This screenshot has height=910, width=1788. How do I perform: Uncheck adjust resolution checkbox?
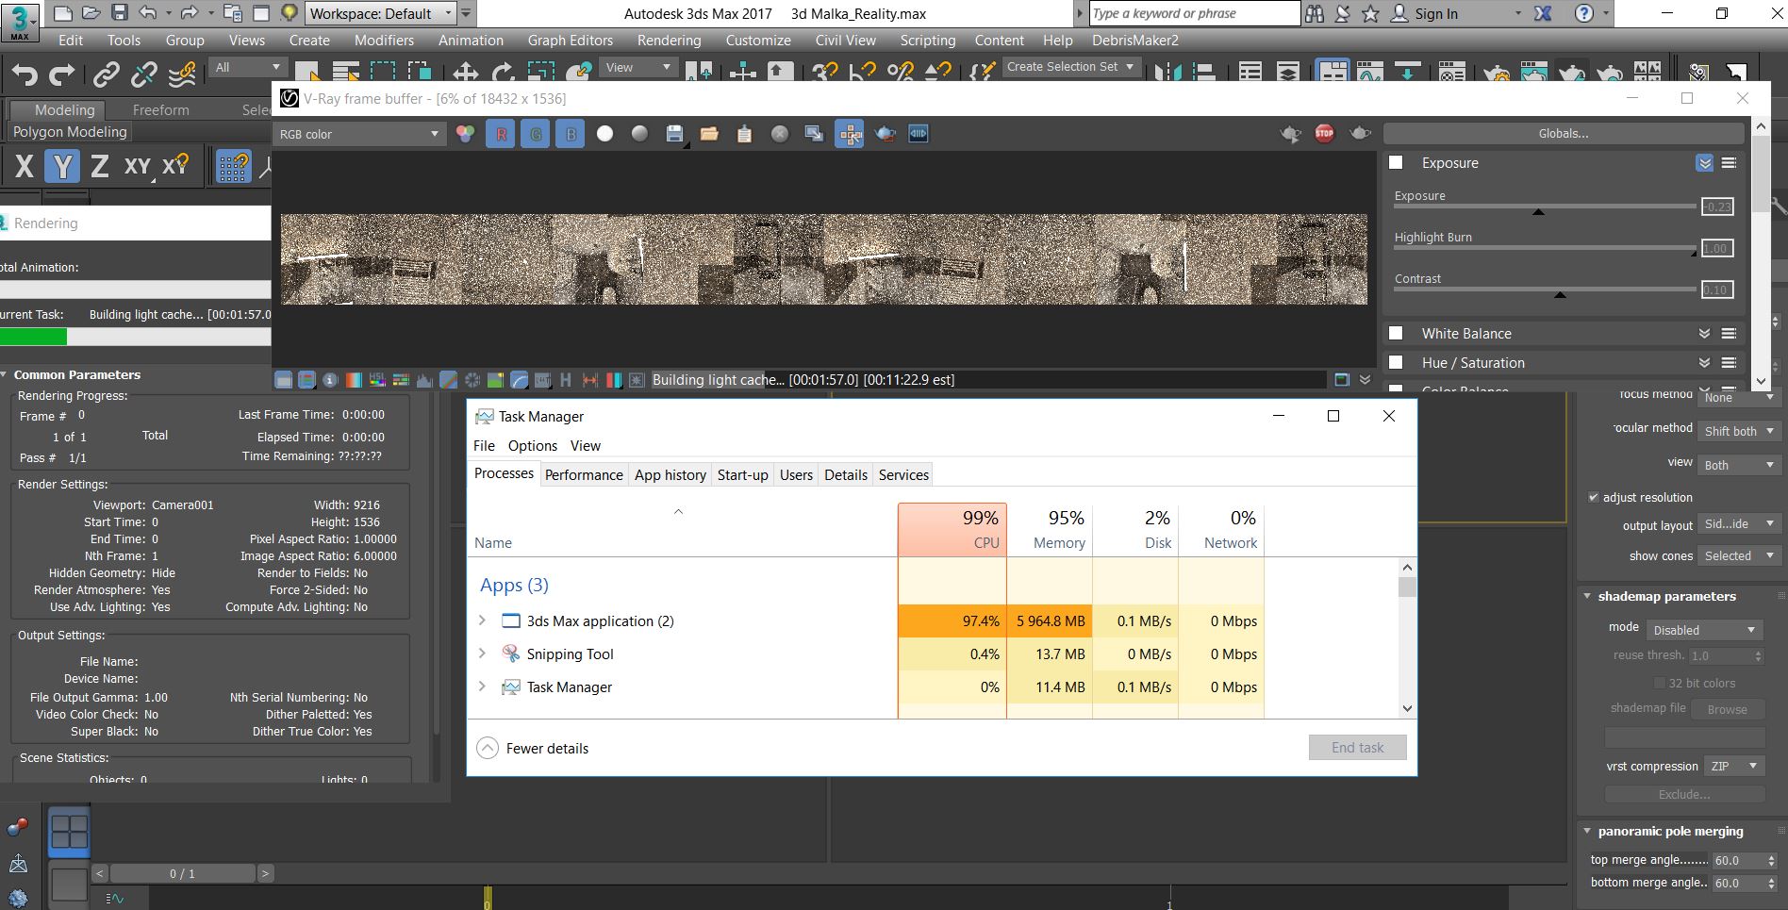(x=1593, y=497)
